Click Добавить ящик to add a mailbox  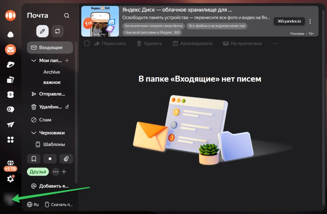click(50, 186)
